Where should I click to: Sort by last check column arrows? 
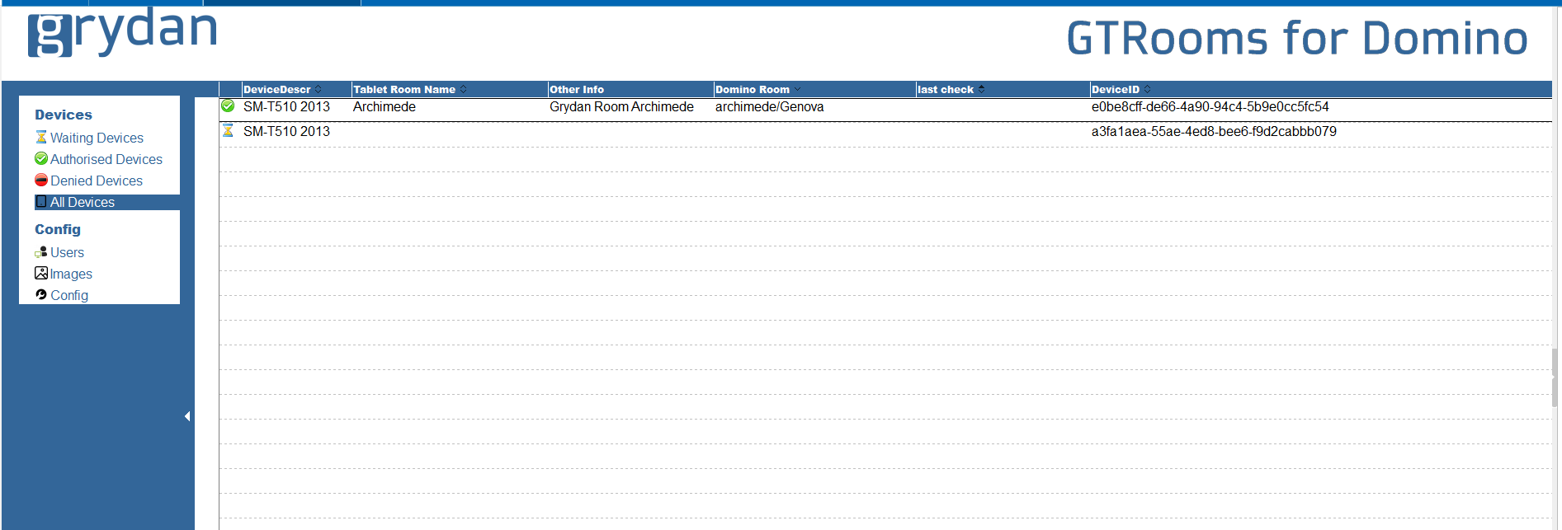981,89
